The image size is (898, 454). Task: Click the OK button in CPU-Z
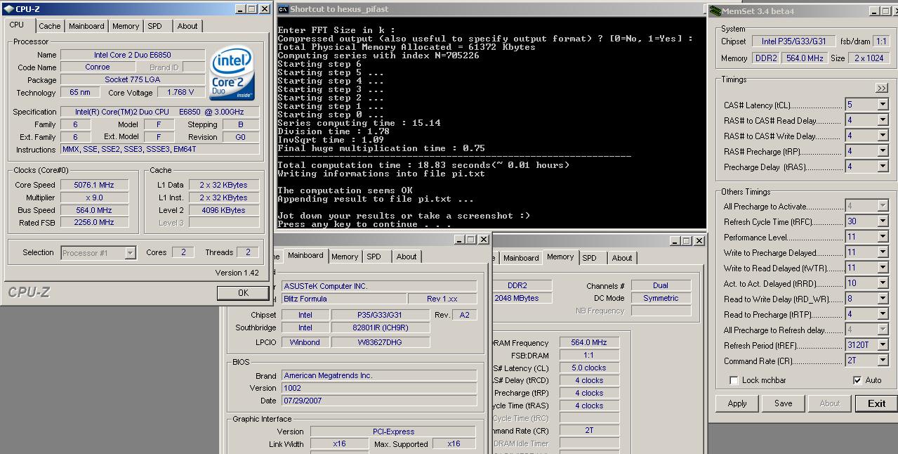(243, 293)
